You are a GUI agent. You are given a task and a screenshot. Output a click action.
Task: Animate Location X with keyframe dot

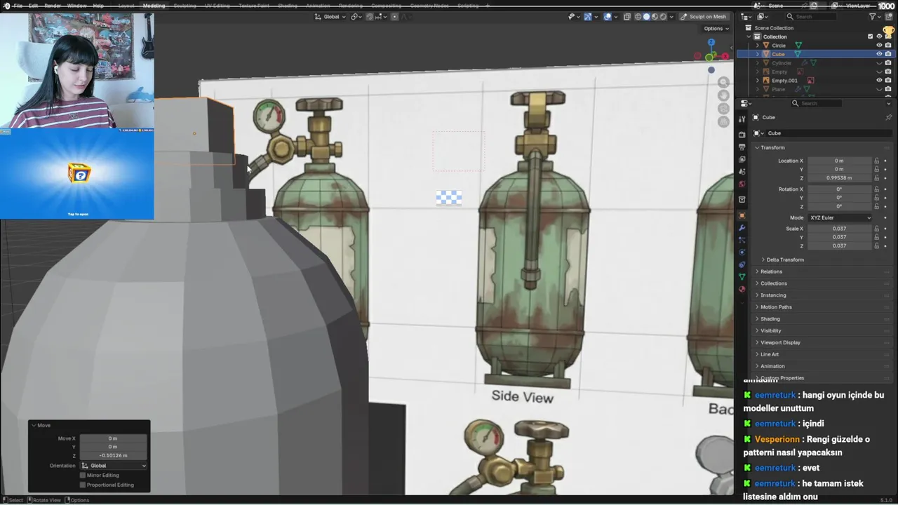tap(885, 161)
